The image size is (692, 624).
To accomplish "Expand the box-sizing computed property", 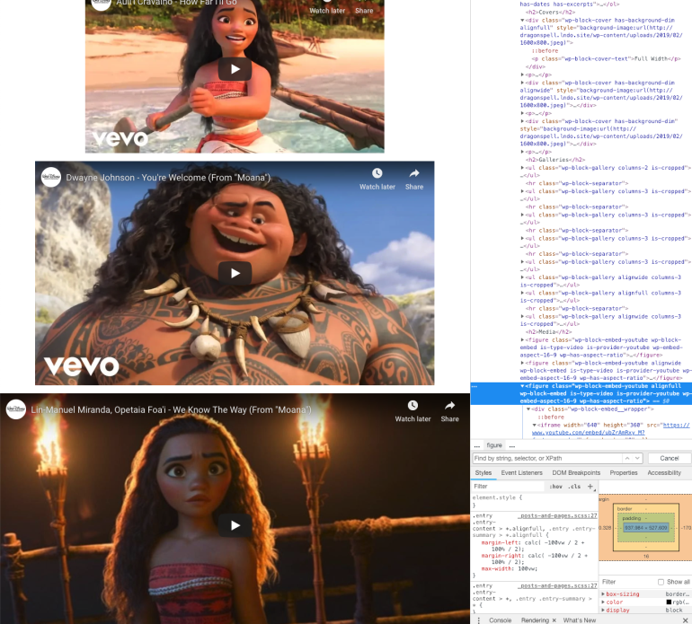I will (603, 594).
